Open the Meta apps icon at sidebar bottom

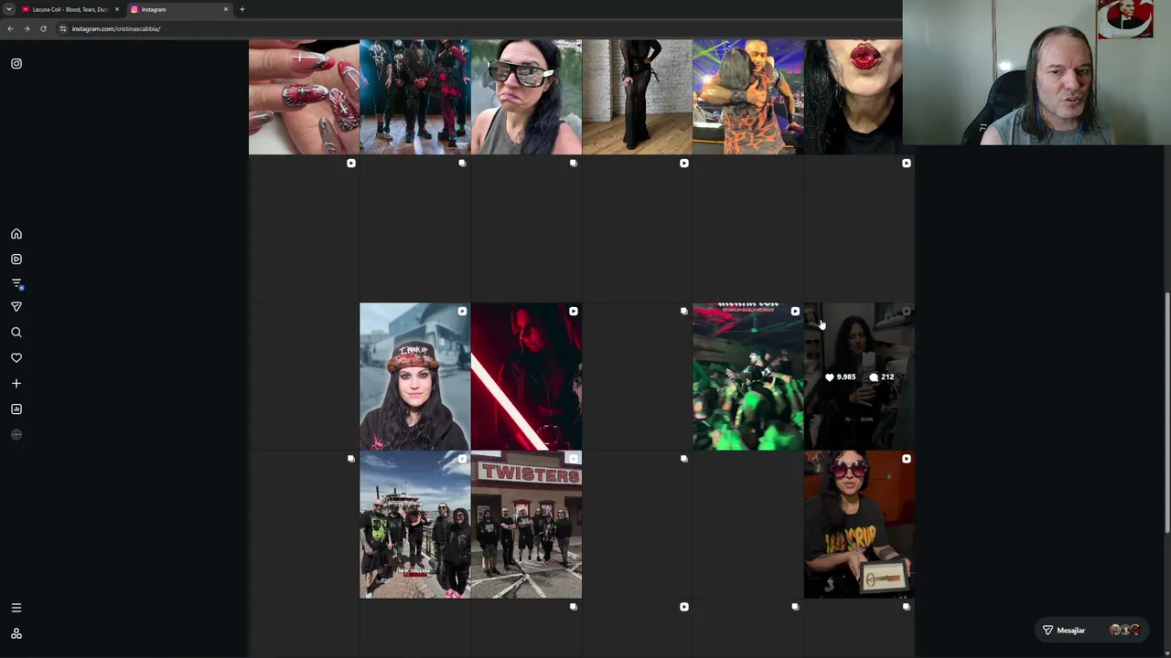tap(16, 633)
